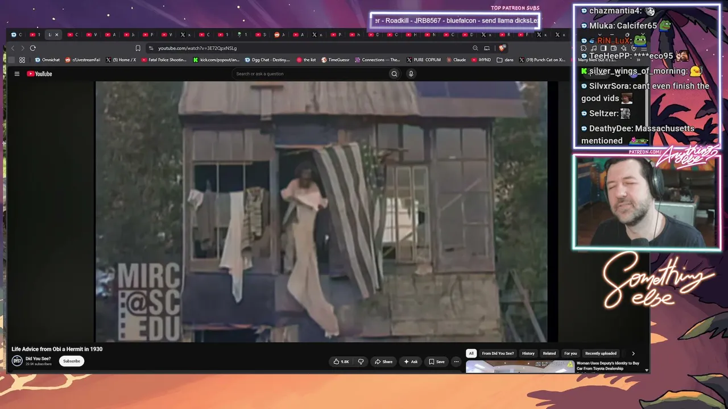Go forward to the next page
Viewport: 728px width, 409px height.
tap(23, 48)
